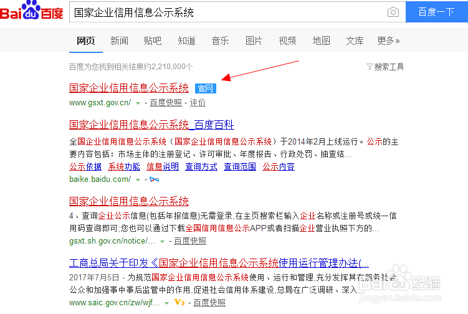Image resolution: width=468 pixels, height=314 pixels.
Task: Open the 文库 tab
Action: click(x=355, y=40)
